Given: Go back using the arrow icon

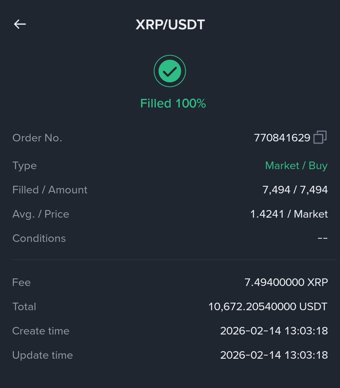Looking at the screenshot, I should coord(20,24).
